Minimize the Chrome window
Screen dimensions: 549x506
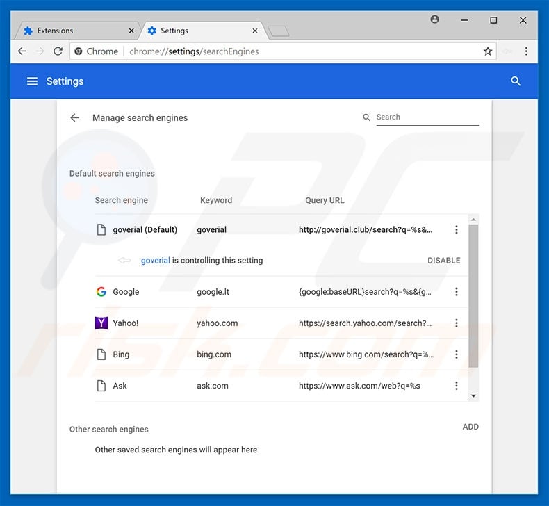[x=464, y=20]
